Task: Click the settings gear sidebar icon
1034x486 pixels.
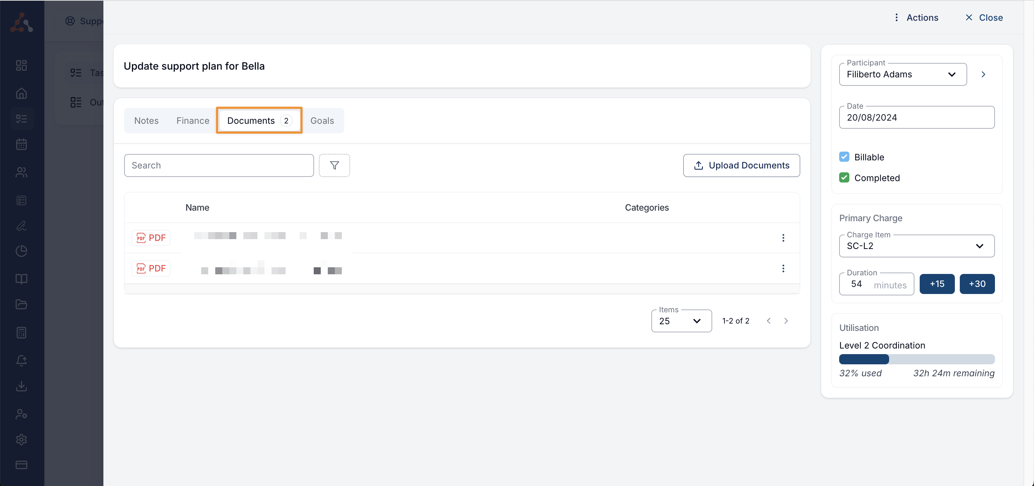Action: click(21, 439)
